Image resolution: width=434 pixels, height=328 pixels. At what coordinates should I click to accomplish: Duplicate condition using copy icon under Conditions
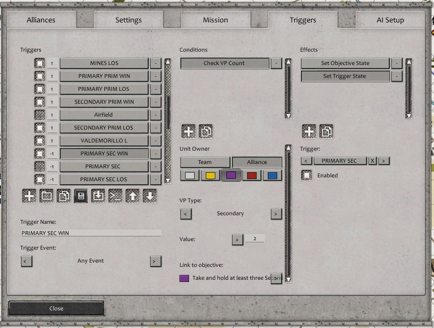pos(206,131)
